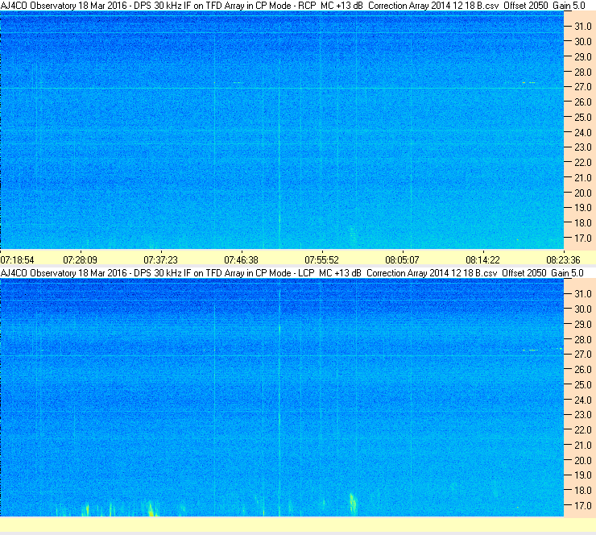Pick the 30.0 axis value in LCP panel
Viewport: 596px width, 535px height.
(583, 309)
